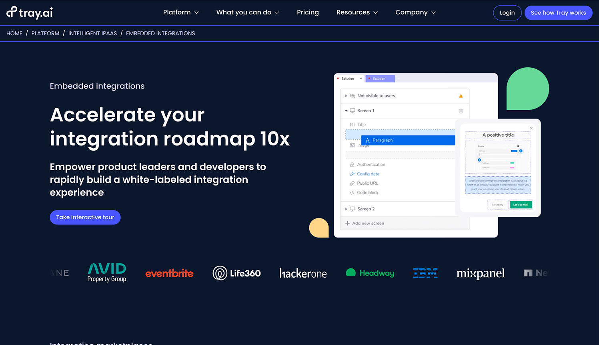The height and width of the screenshot is (345, 599).
Task: Click the popup description text box
Action: tap(498, 185)
